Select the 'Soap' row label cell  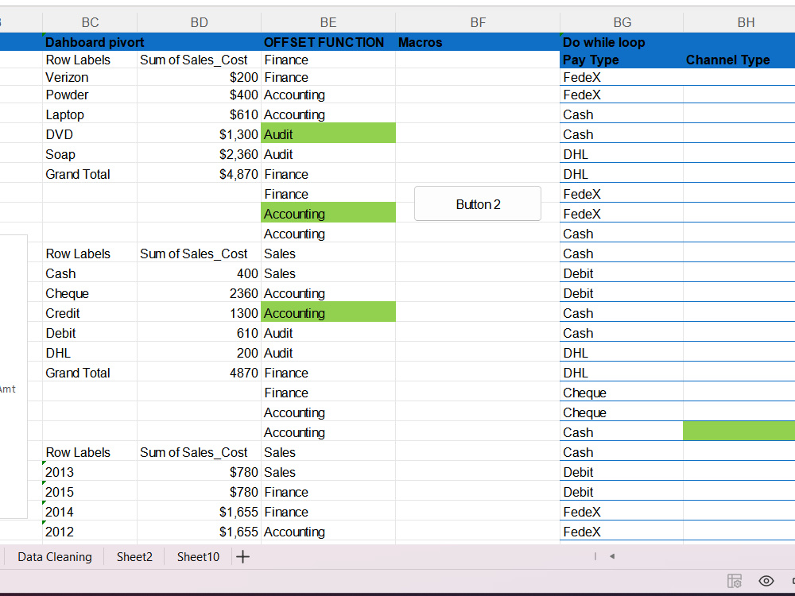[90, 154]
